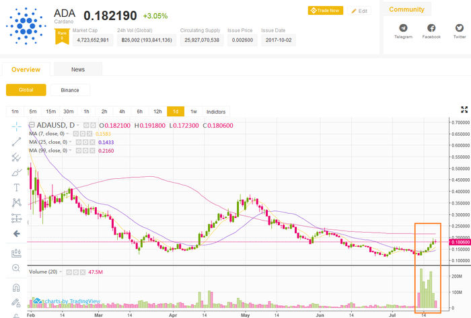
Task: Set chart interval to 2h
Action: point(104,112)
